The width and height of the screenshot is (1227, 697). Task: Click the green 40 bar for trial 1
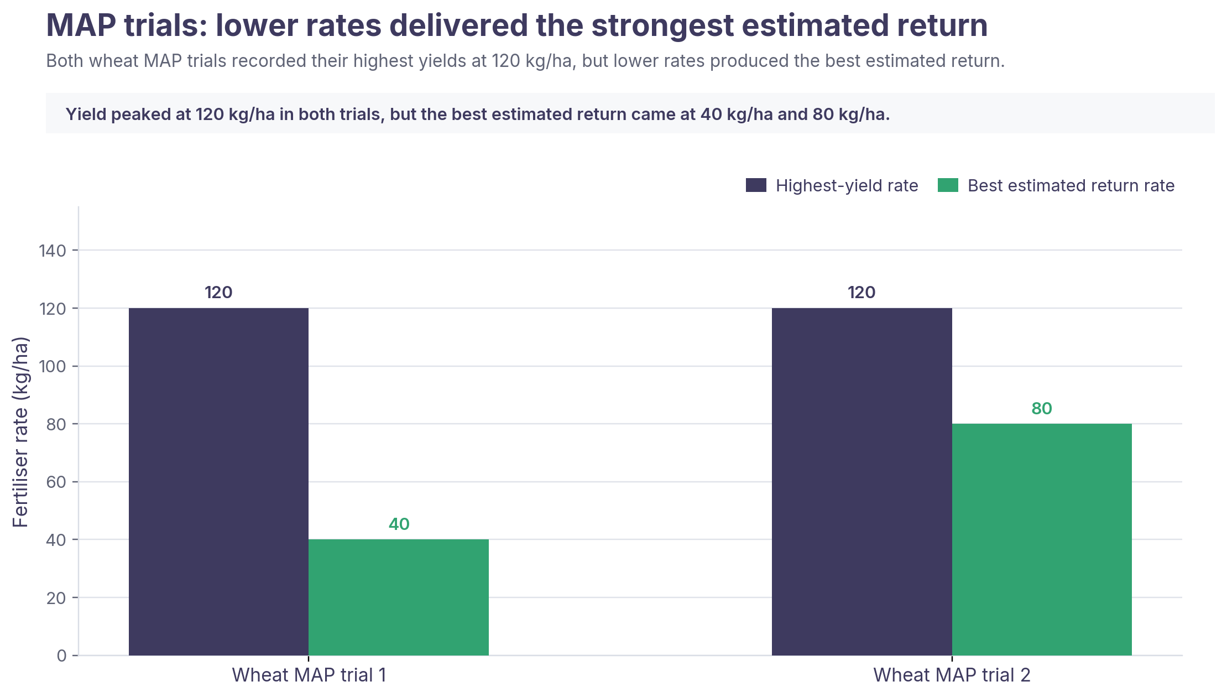399,597
